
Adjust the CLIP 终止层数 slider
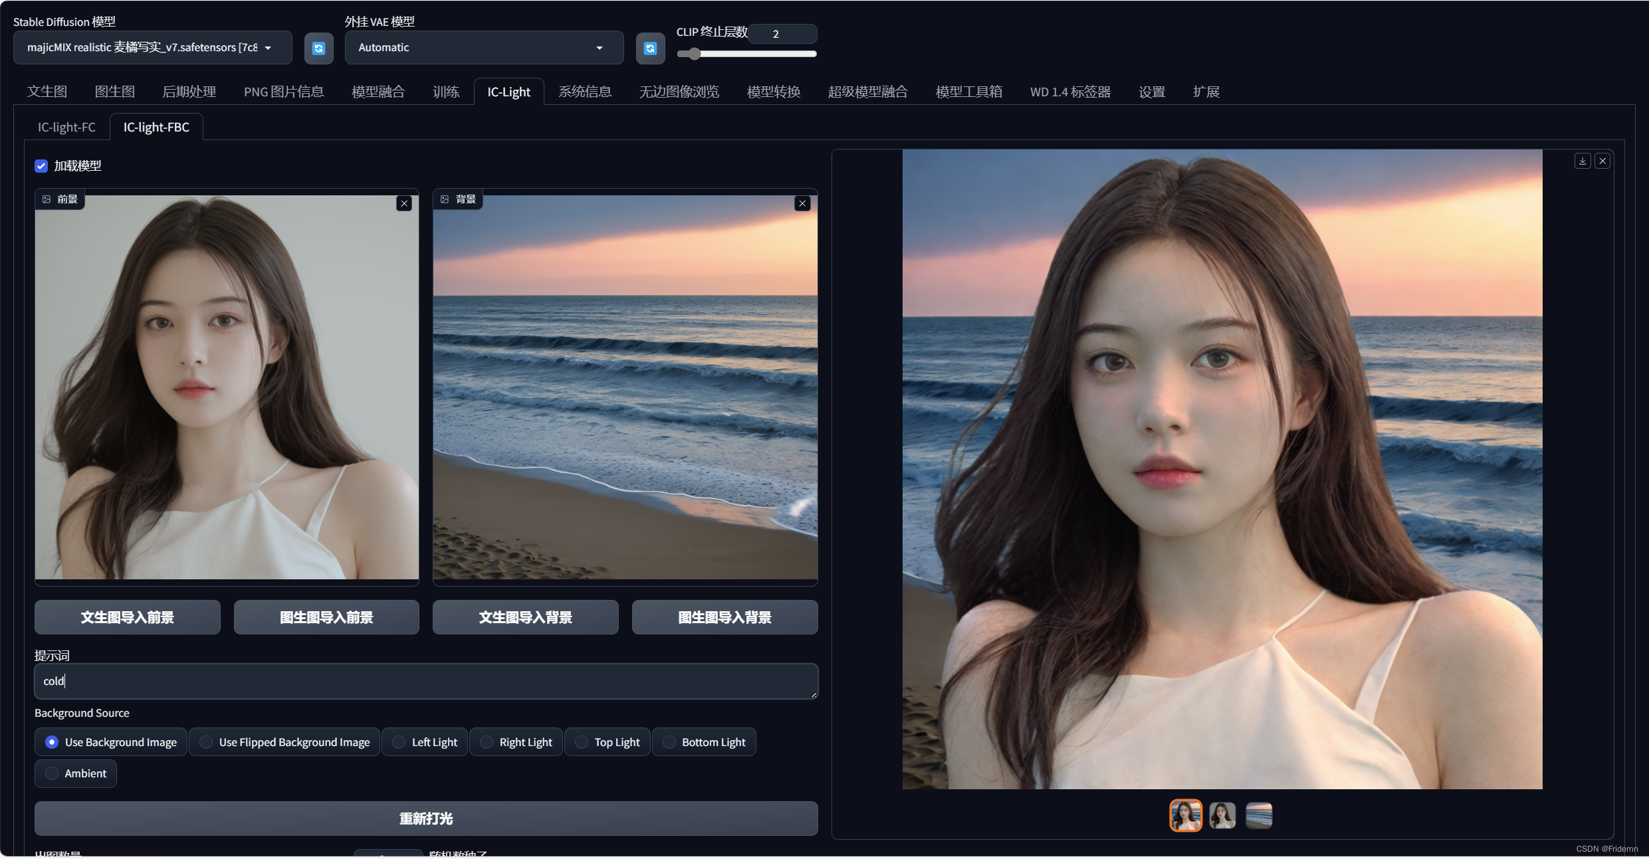click(694, 54)
